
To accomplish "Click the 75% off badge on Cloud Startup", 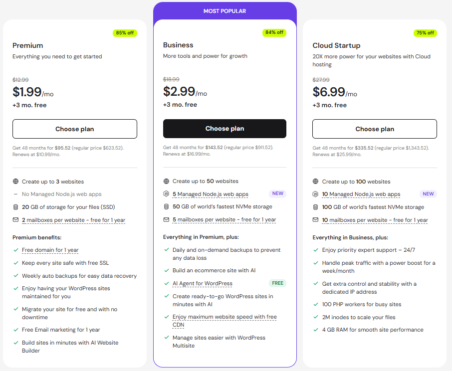I will [425, 33].
